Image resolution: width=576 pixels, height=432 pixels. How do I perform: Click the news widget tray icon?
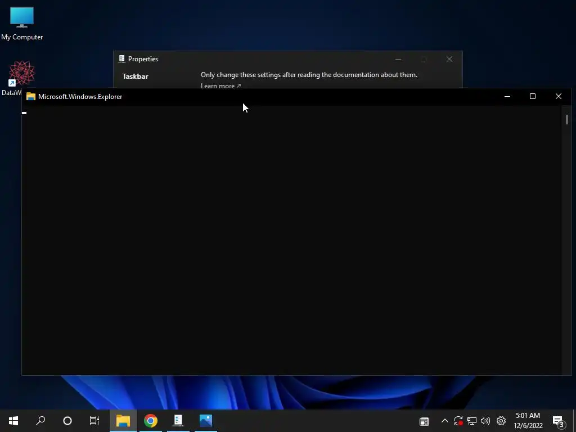click(424, 421)
